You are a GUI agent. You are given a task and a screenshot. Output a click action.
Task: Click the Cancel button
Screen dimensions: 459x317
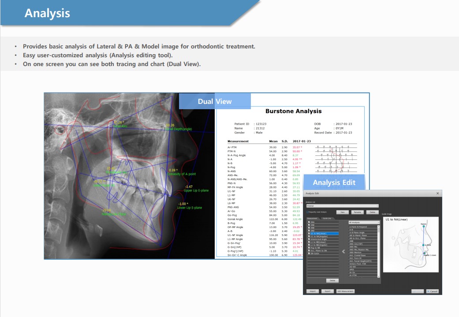[433, 291]
